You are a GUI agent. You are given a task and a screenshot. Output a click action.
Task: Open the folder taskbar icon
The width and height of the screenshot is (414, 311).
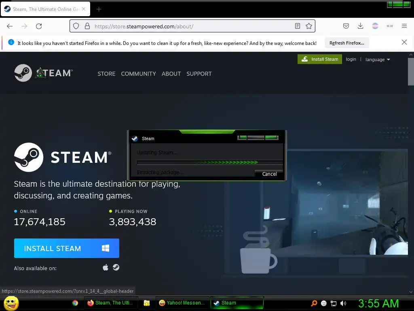click(x=146, y=303)
